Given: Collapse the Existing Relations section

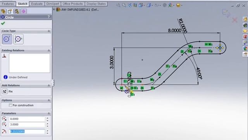Looking at the screenshot, I should coord(49,51).
